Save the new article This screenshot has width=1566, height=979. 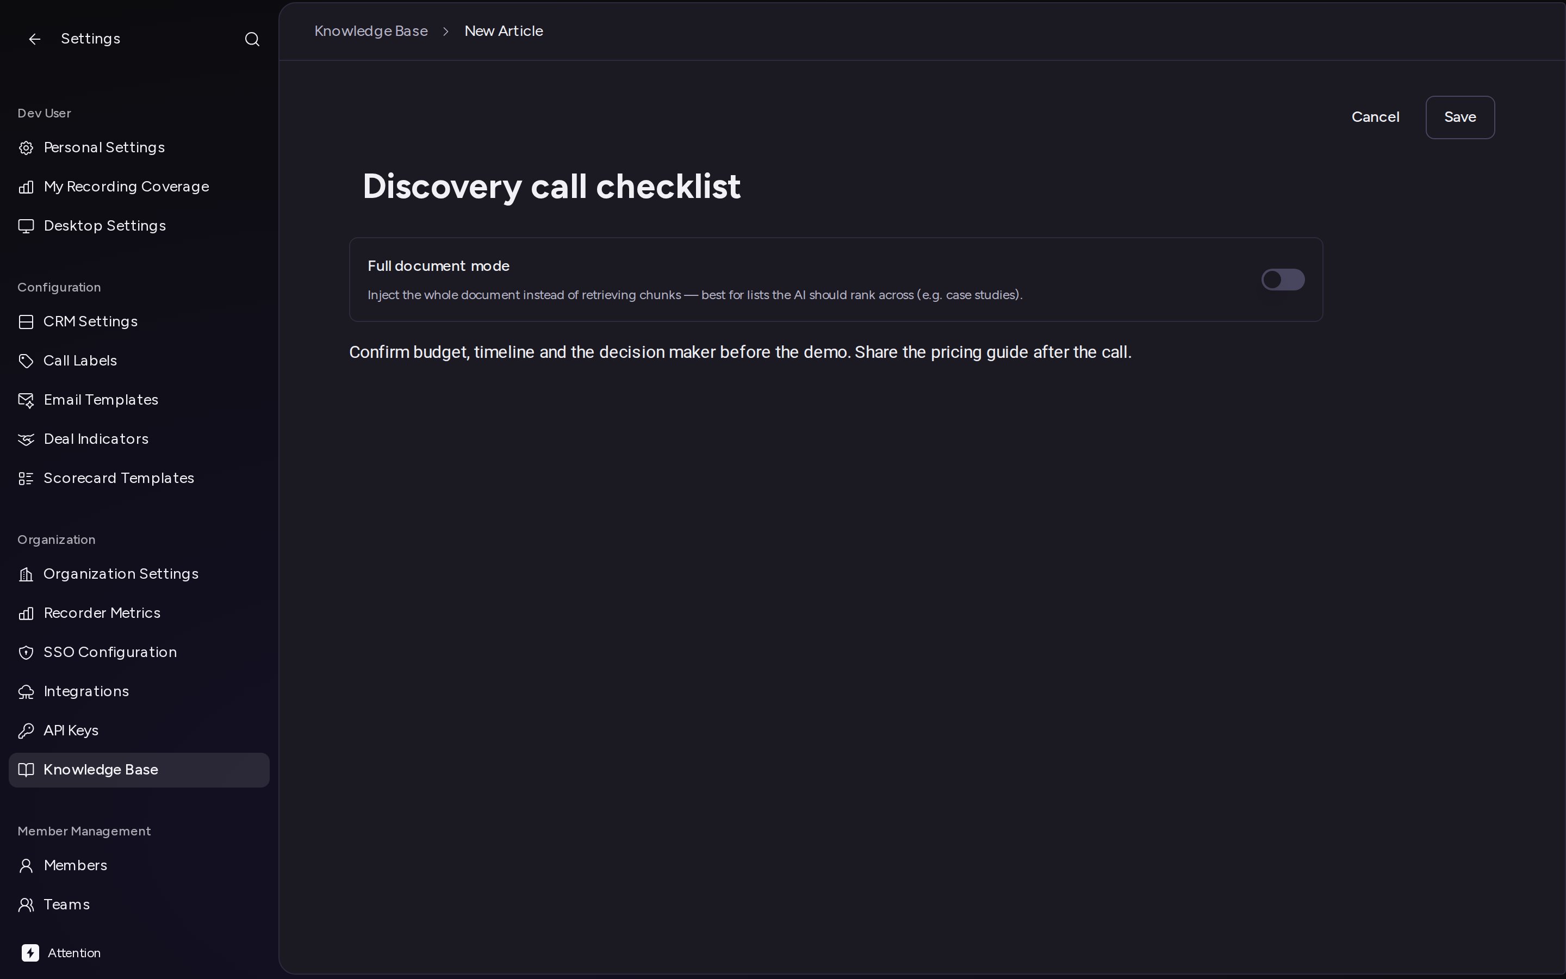[x=1460, y=117]
